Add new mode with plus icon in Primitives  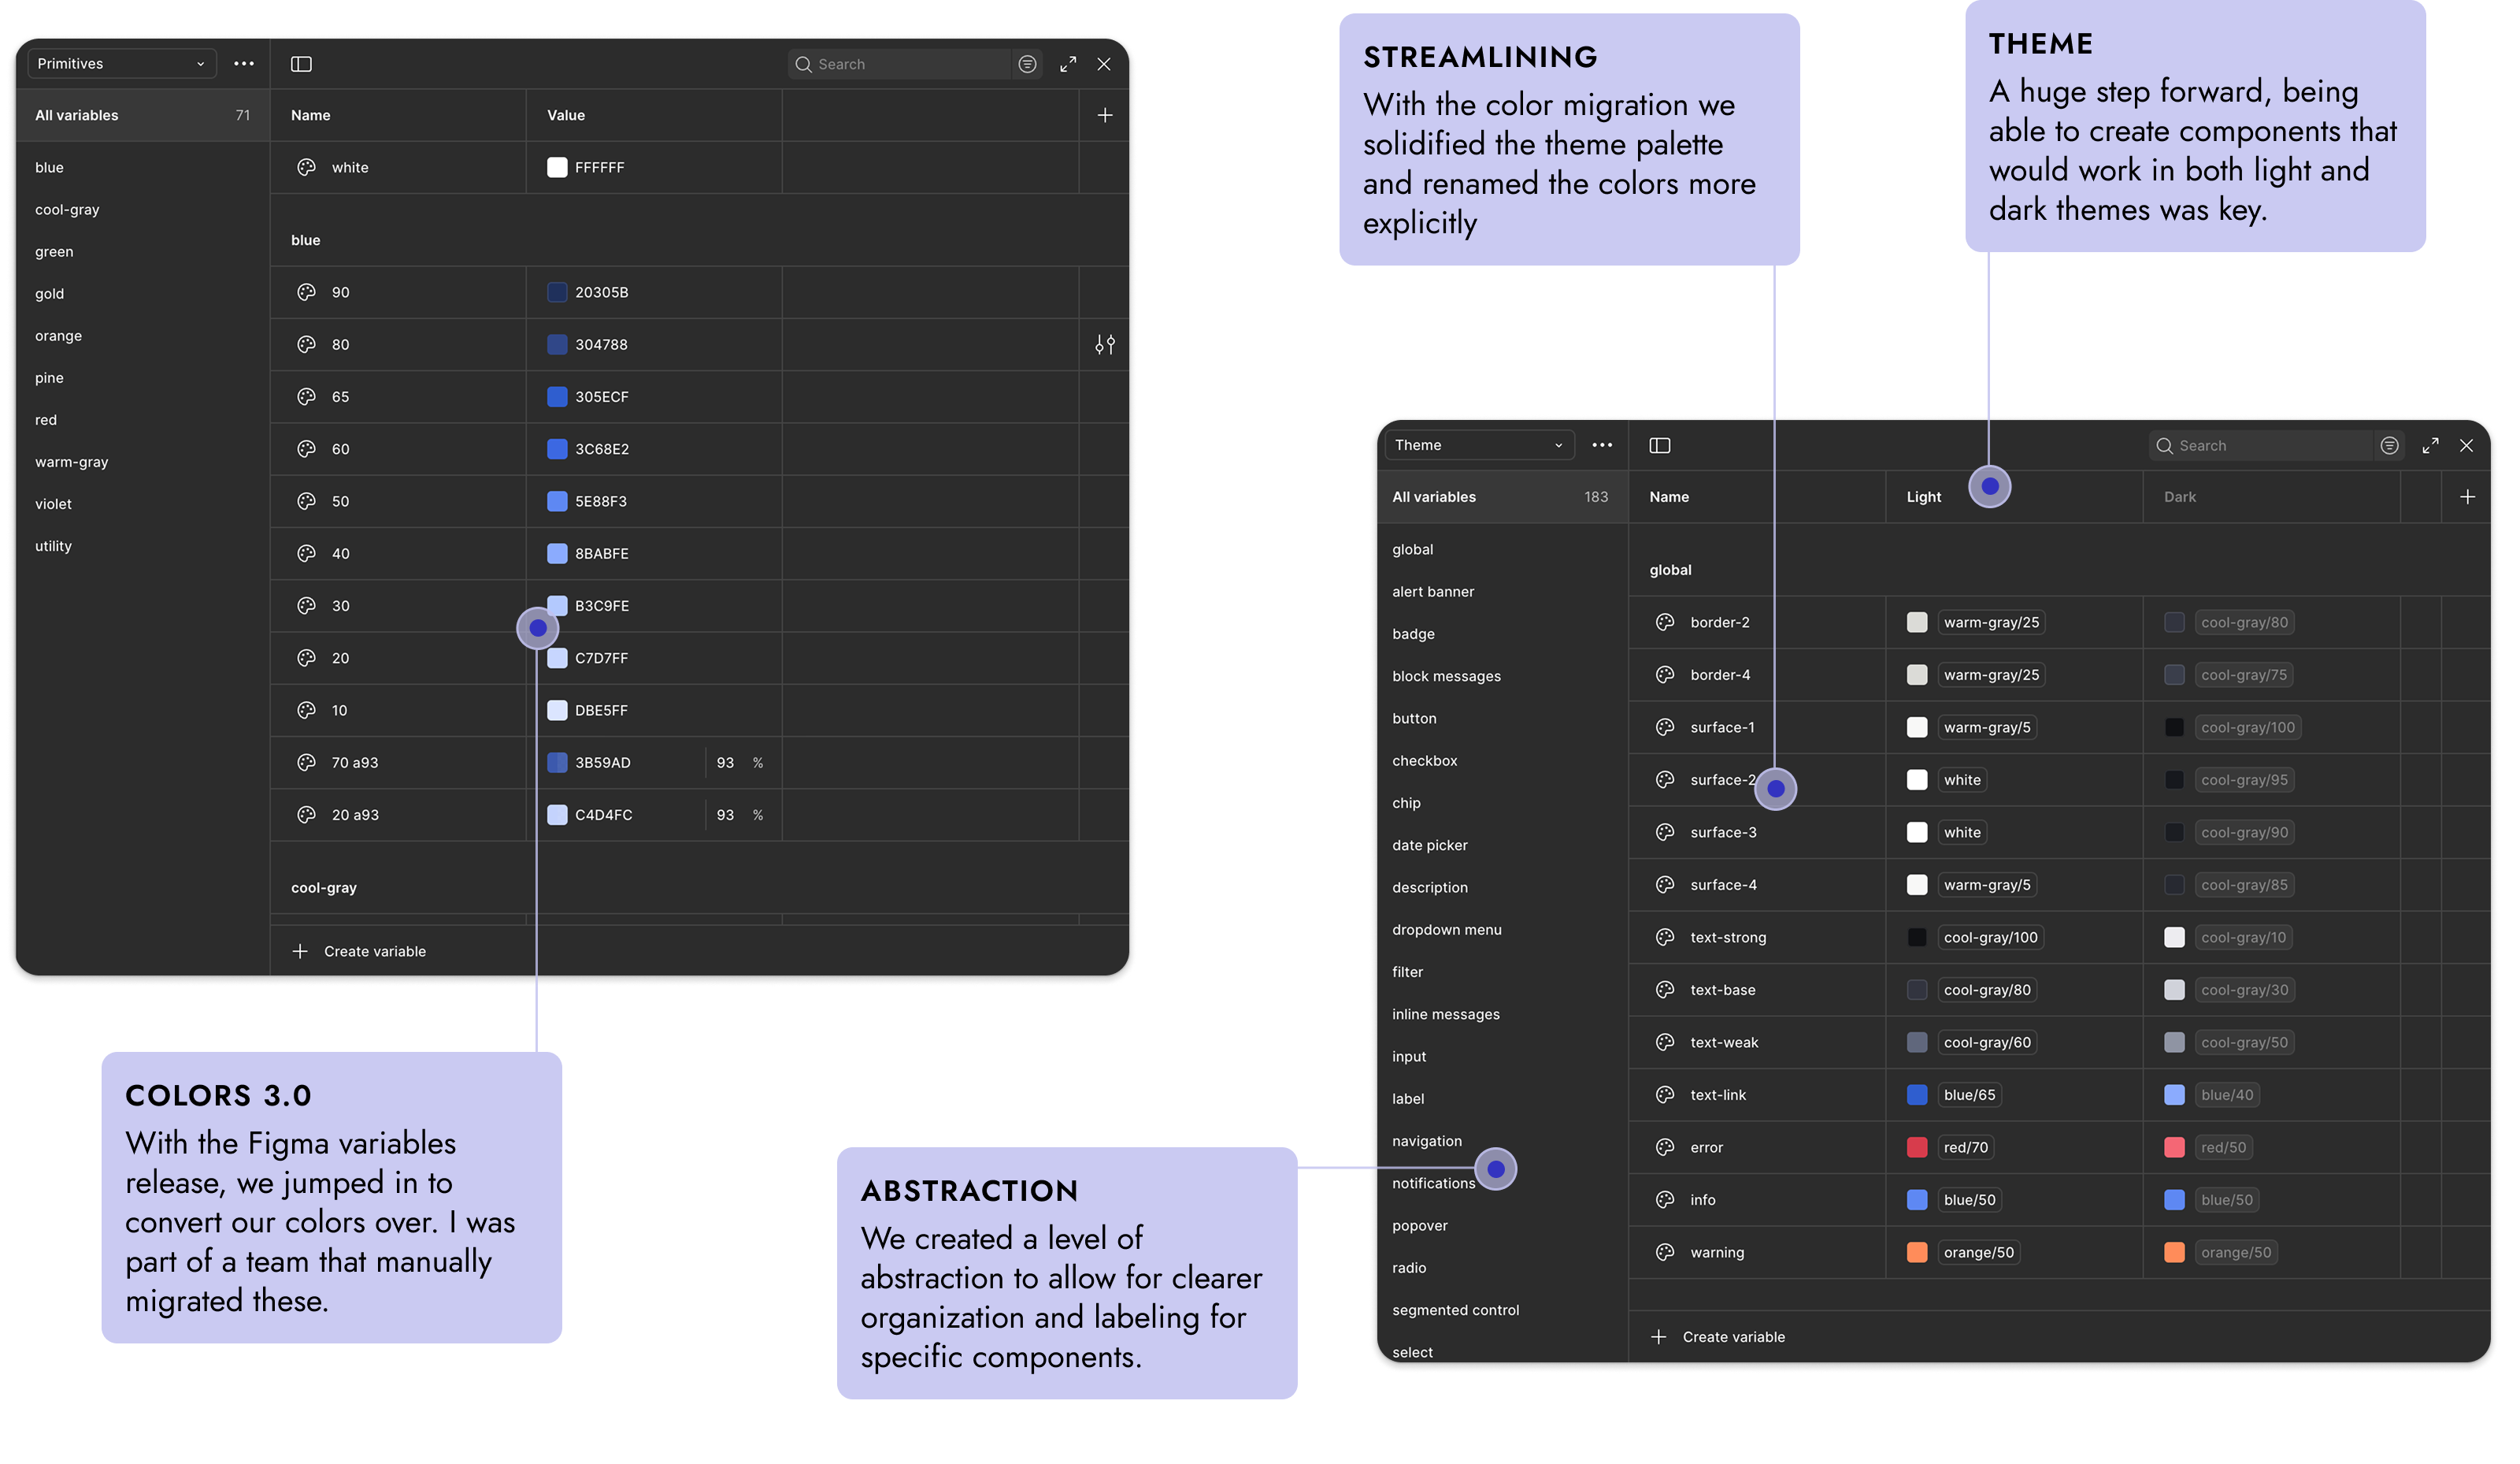[1104, 115]
